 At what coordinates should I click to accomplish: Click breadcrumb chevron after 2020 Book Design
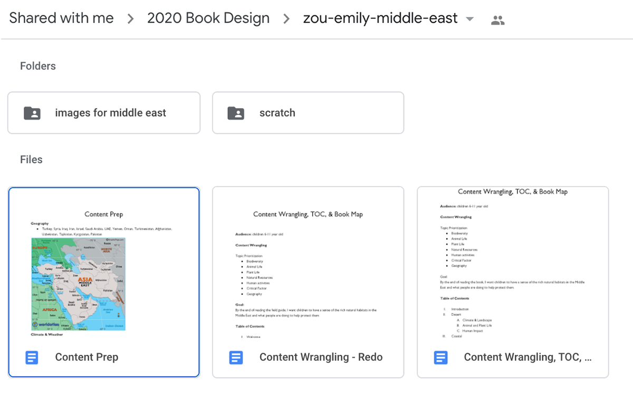pyautogui.click(x=286, y=19)
